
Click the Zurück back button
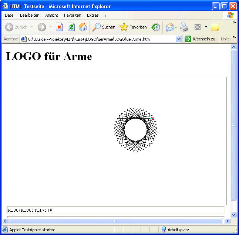click(17, 27)
